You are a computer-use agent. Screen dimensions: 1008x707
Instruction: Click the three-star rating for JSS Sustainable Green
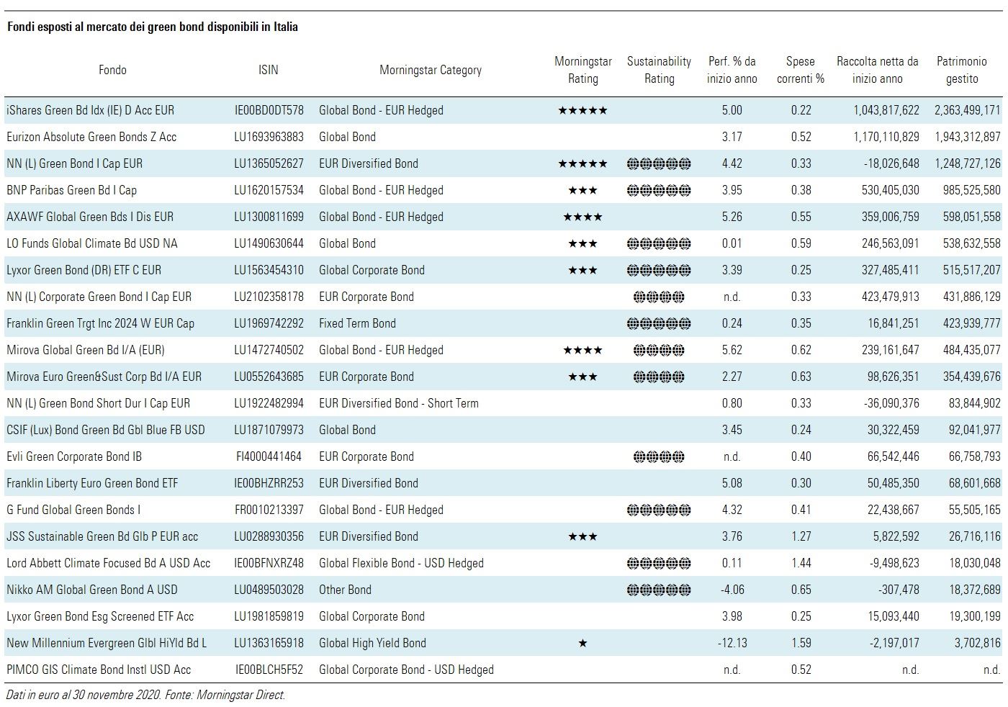click(x=582, y=536)
